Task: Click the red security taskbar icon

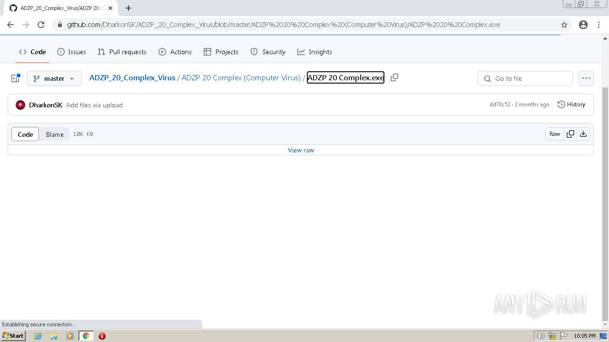Action: point(102,336)
